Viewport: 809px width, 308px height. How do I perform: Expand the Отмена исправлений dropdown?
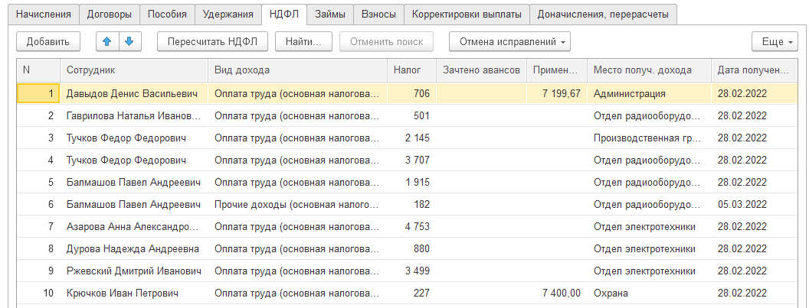tap(509, 41)
